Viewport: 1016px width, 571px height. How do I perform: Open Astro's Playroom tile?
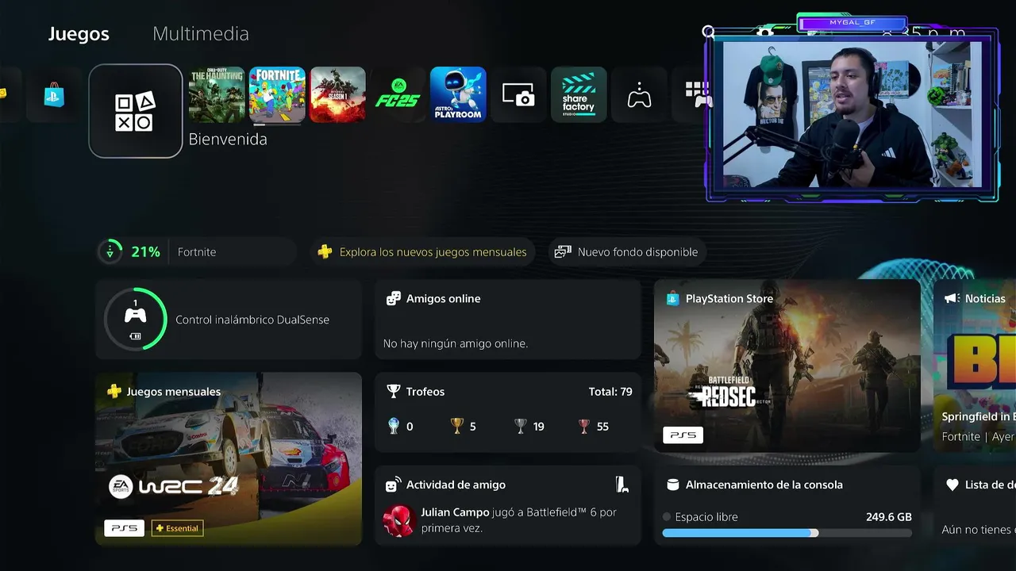458,94
